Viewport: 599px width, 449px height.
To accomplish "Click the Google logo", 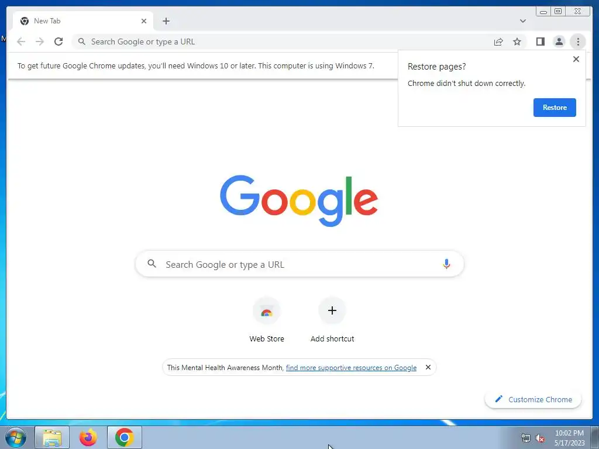I will tap(299, 201).
